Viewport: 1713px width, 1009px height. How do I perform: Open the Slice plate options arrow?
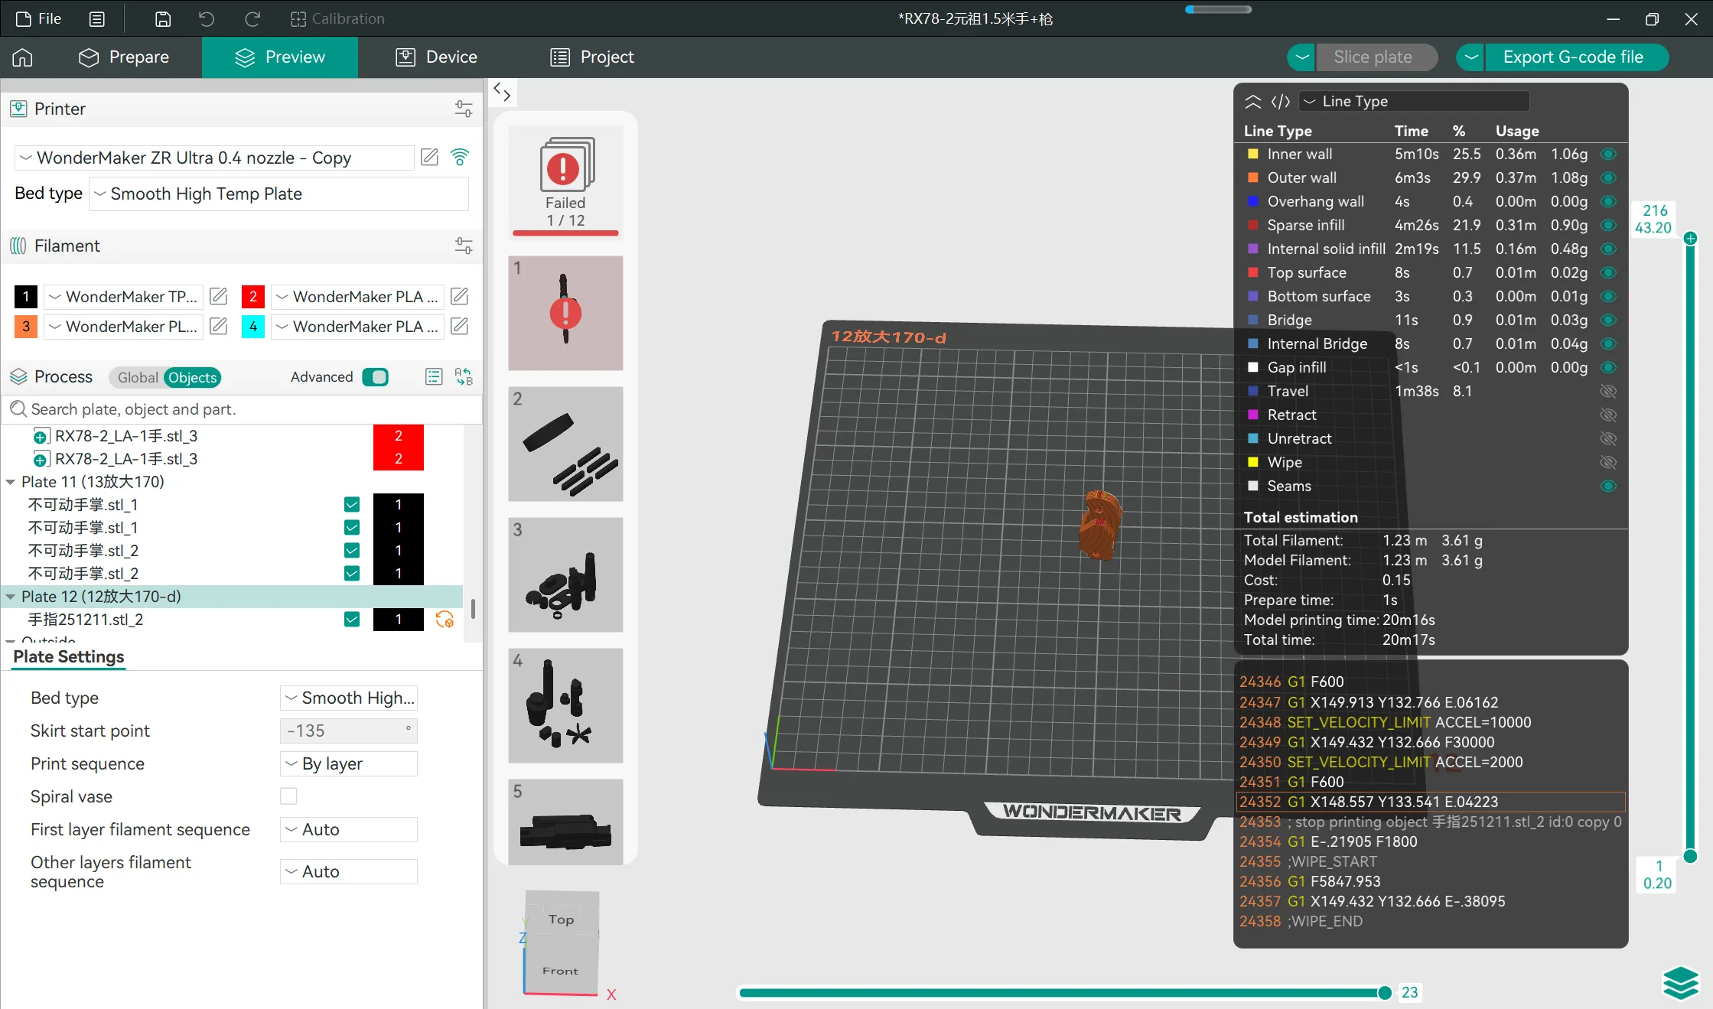1301,57
